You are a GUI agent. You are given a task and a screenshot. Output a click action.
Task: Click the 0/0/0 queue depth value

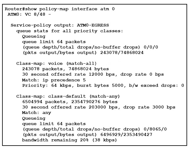click(x=151, y=47)
